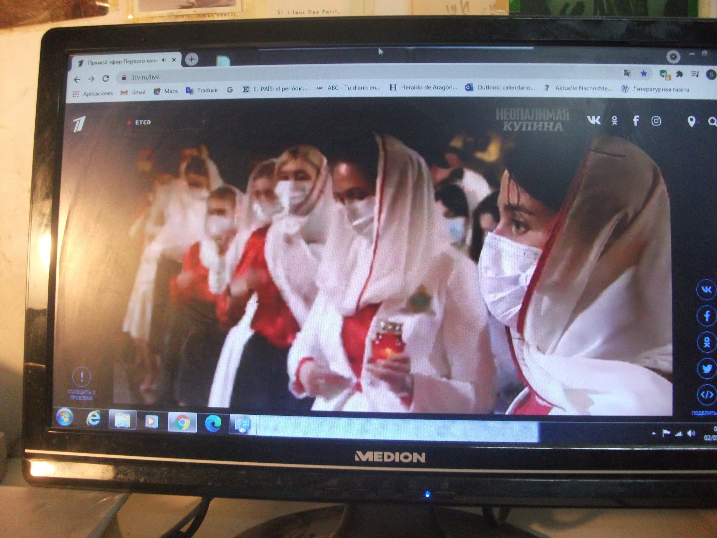Open the Extensions puzzle icon

pyautogui.click(x=680, y=74)
